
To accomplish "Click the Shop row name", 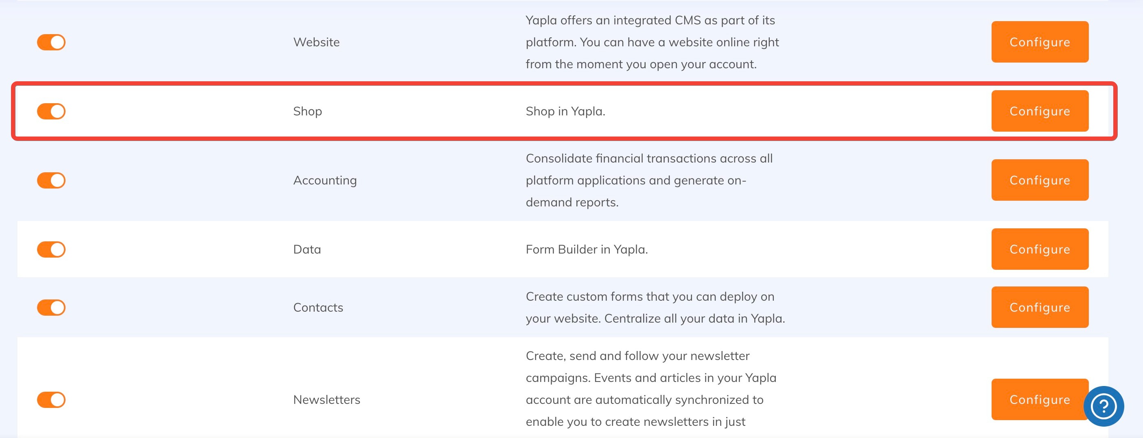I will 307,111.
